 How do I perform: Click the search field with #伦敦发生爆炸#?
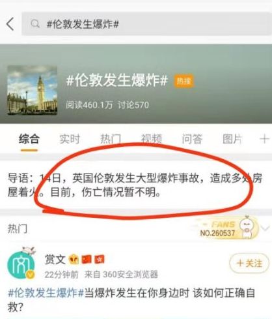(146, 23)
